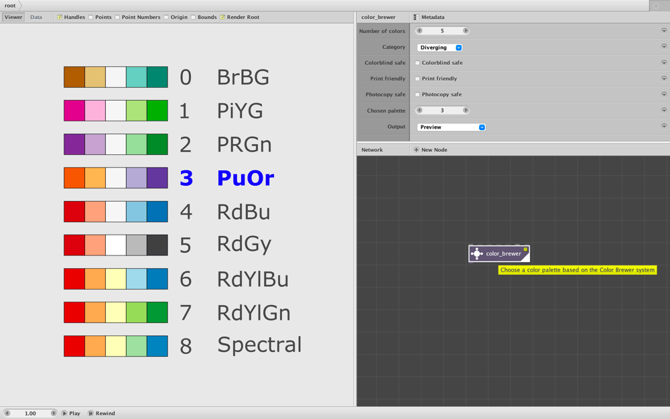Click the RdYlBu palette name
This screenshot has height=419, width=670.
pos(253,279)
